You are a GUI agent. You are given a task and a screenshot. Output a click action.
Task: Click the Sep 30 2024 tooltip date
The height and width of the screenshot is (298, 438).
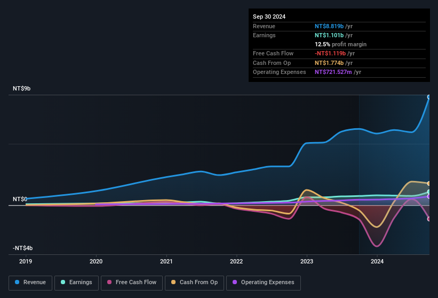click(x=269, y=16)
